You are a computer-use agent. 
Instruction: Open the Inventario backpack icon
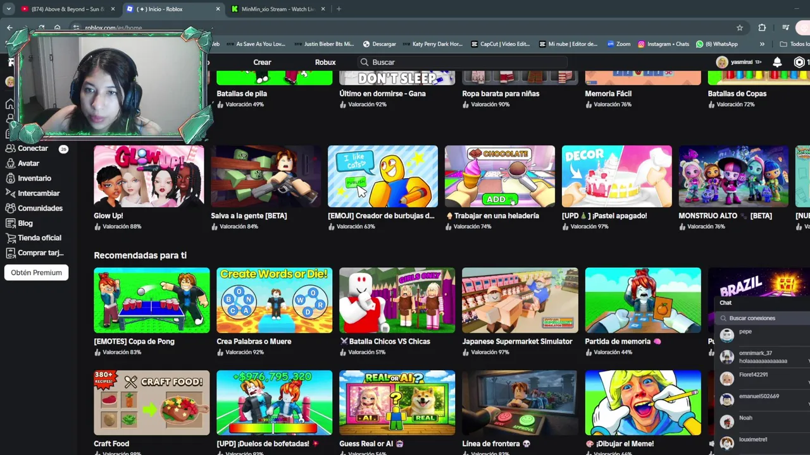pos(10,178)
